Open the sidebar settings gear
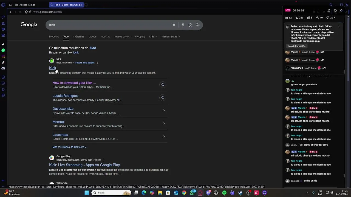 (3, 95)
